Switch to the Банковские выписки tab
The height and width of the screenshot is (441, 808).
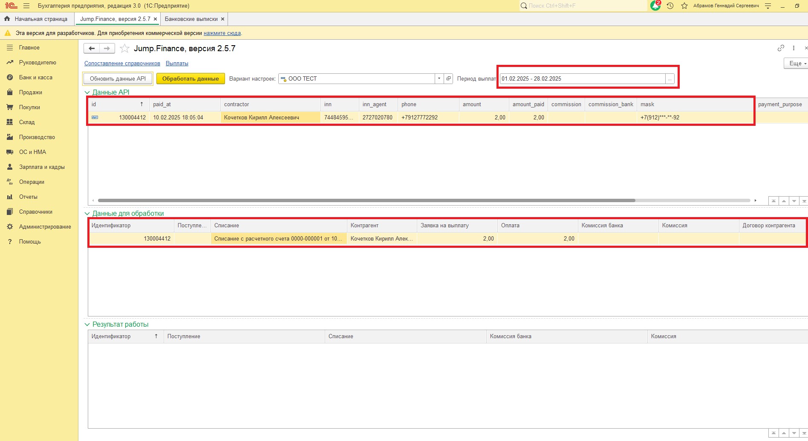coord(191,19)
